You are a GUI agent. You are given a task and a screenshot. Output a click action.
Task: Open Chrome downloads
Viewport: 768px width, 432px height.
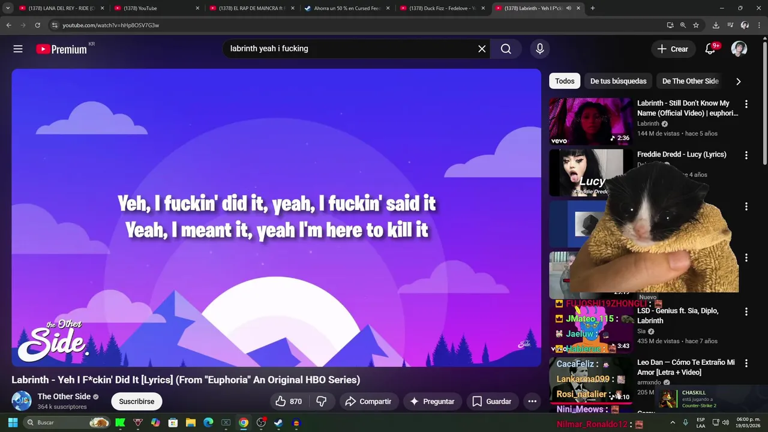716,25
